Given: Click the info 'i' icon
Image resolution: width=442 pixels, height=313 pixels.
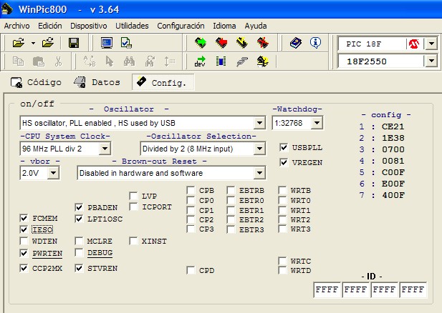Looking at the screenshot, I should point(314,43).
